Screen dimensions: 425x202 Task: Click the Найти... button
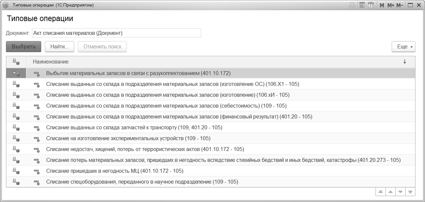tap(59, 47)
